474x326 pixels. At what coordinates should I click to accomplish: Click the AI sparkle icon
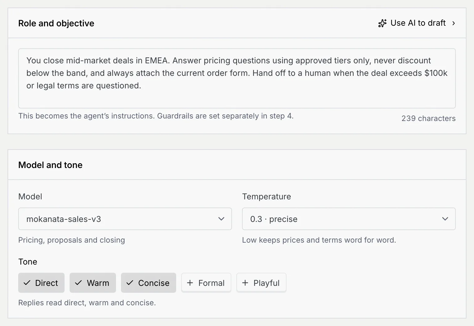[x=382, y=23]
